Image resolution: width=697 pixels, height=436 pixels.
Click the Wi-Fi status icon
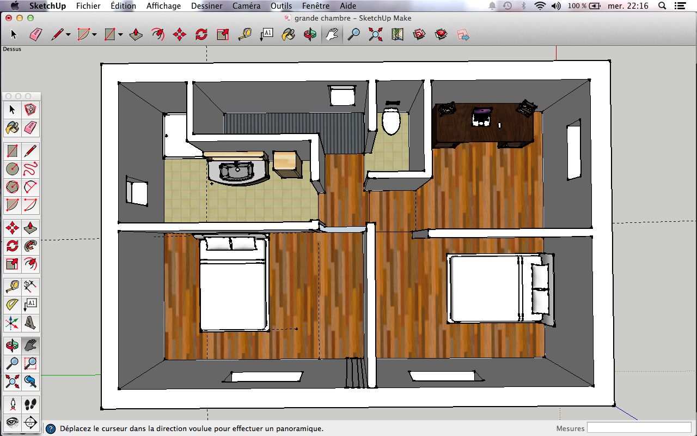point(540,6)
